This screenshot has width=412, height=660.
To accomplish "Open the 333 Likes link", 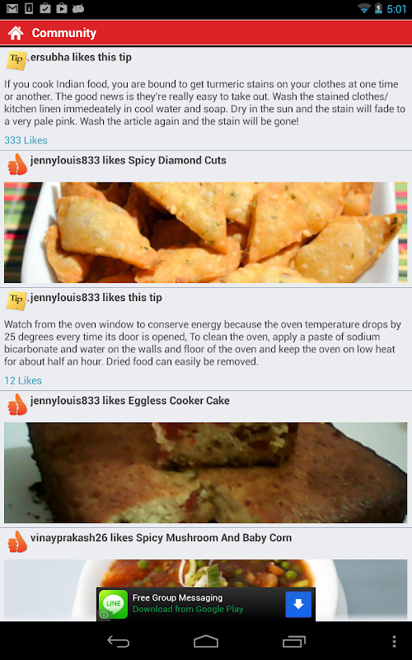I will (x=26, y=140).
